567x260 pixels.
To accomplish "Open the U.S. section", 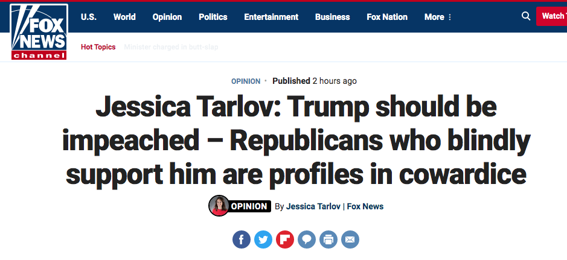I will pyautogui.click(x=89, y=17).
